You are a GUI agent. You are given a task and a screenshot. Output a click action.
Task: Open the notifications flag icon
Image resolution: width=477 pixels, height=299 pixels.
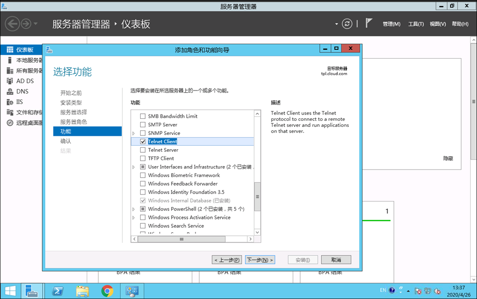click(x=369, y=23)
